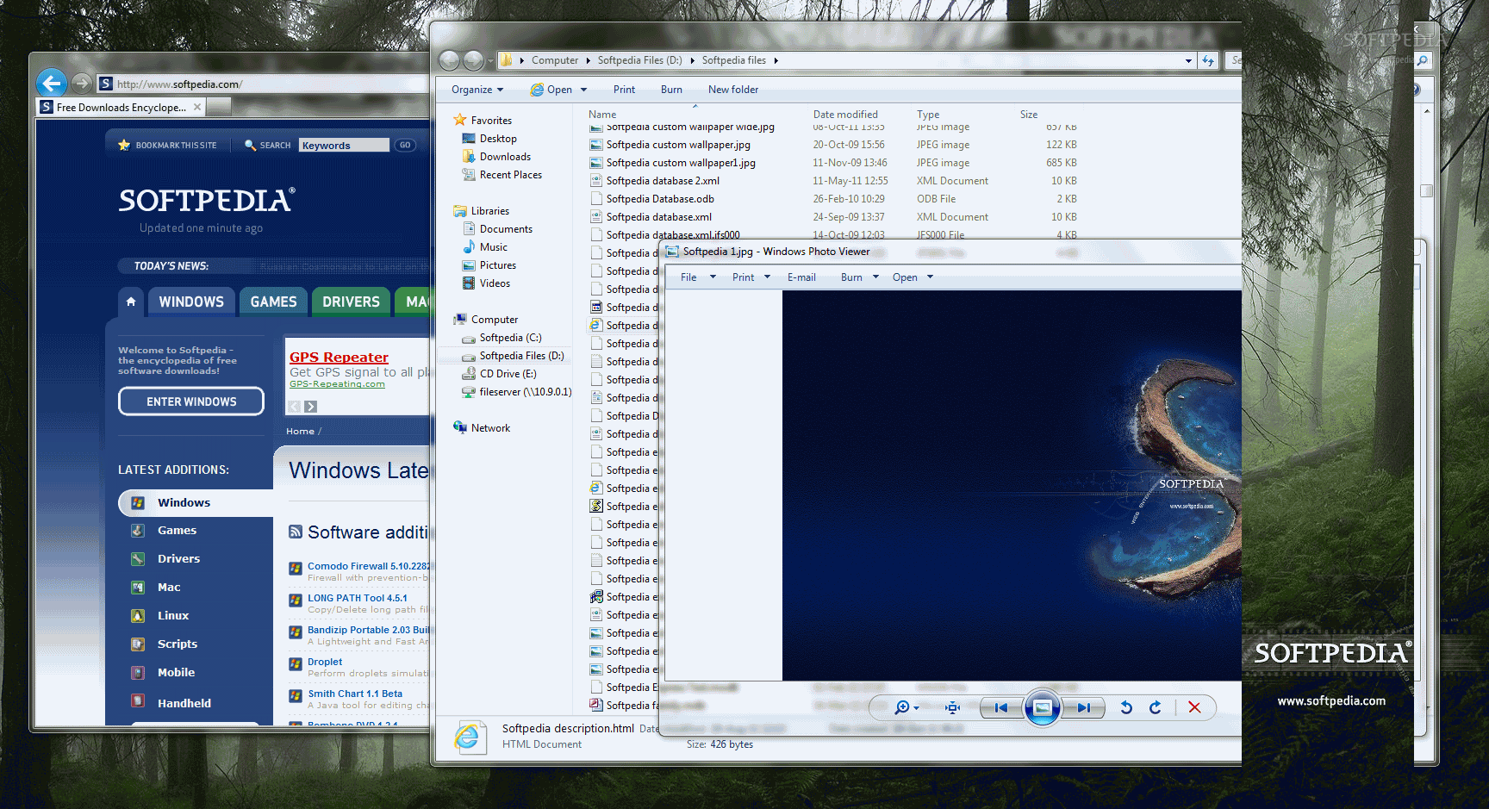
Task: Show next picture in Photo Viewer
Action: 1083,707
